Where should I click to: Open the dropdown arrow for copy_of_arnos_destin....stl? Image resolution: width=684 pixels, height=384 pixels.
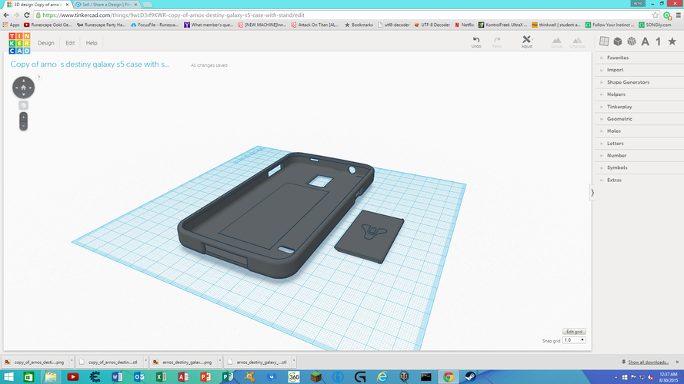[x=145, y=362]
